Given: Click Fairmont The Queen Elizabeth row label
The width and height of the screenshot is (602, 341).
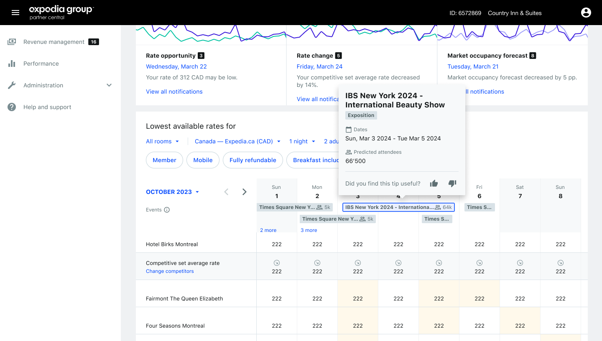Looking at the screenshot, I should [x=184, y=298].
